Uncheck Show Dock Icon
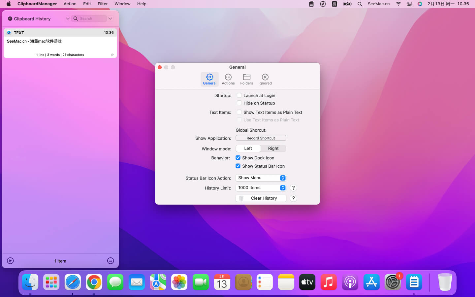The height and width of the screenshot is (297, 475). (238, 158)
